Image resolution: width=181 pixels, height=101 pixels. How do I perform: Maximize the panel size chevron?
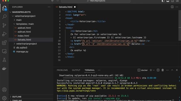172,70
